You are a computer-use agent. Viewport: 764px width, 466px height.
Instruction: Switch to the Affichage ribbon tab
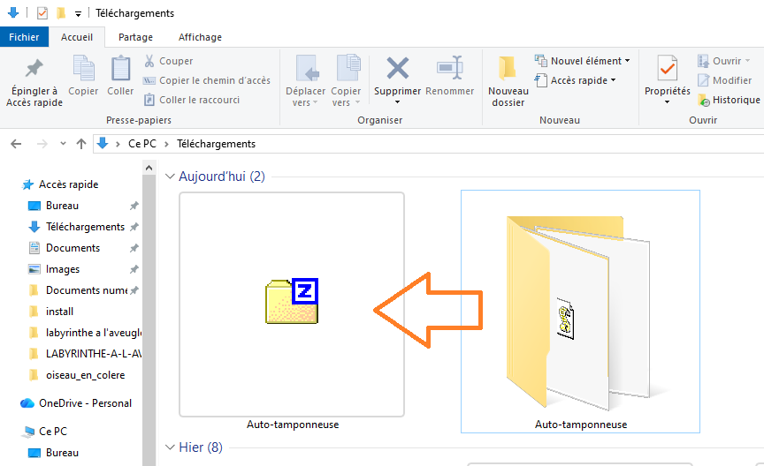[200, 37]
